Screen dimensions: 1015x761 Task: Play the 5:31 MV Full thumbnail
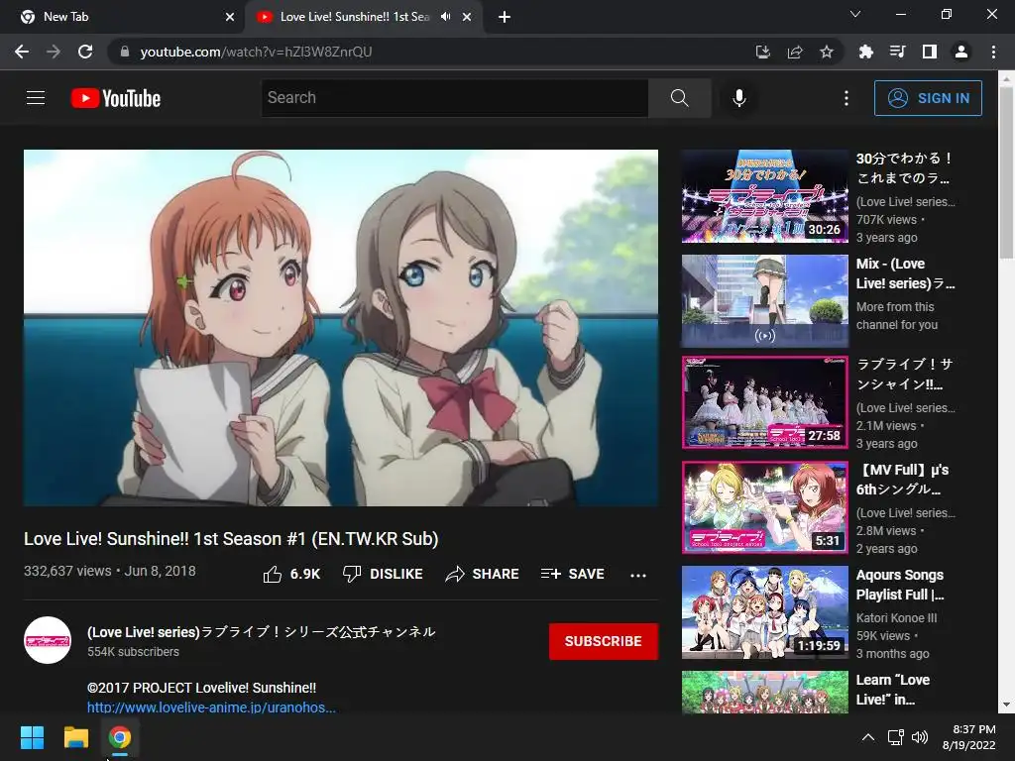click(764, 507)
